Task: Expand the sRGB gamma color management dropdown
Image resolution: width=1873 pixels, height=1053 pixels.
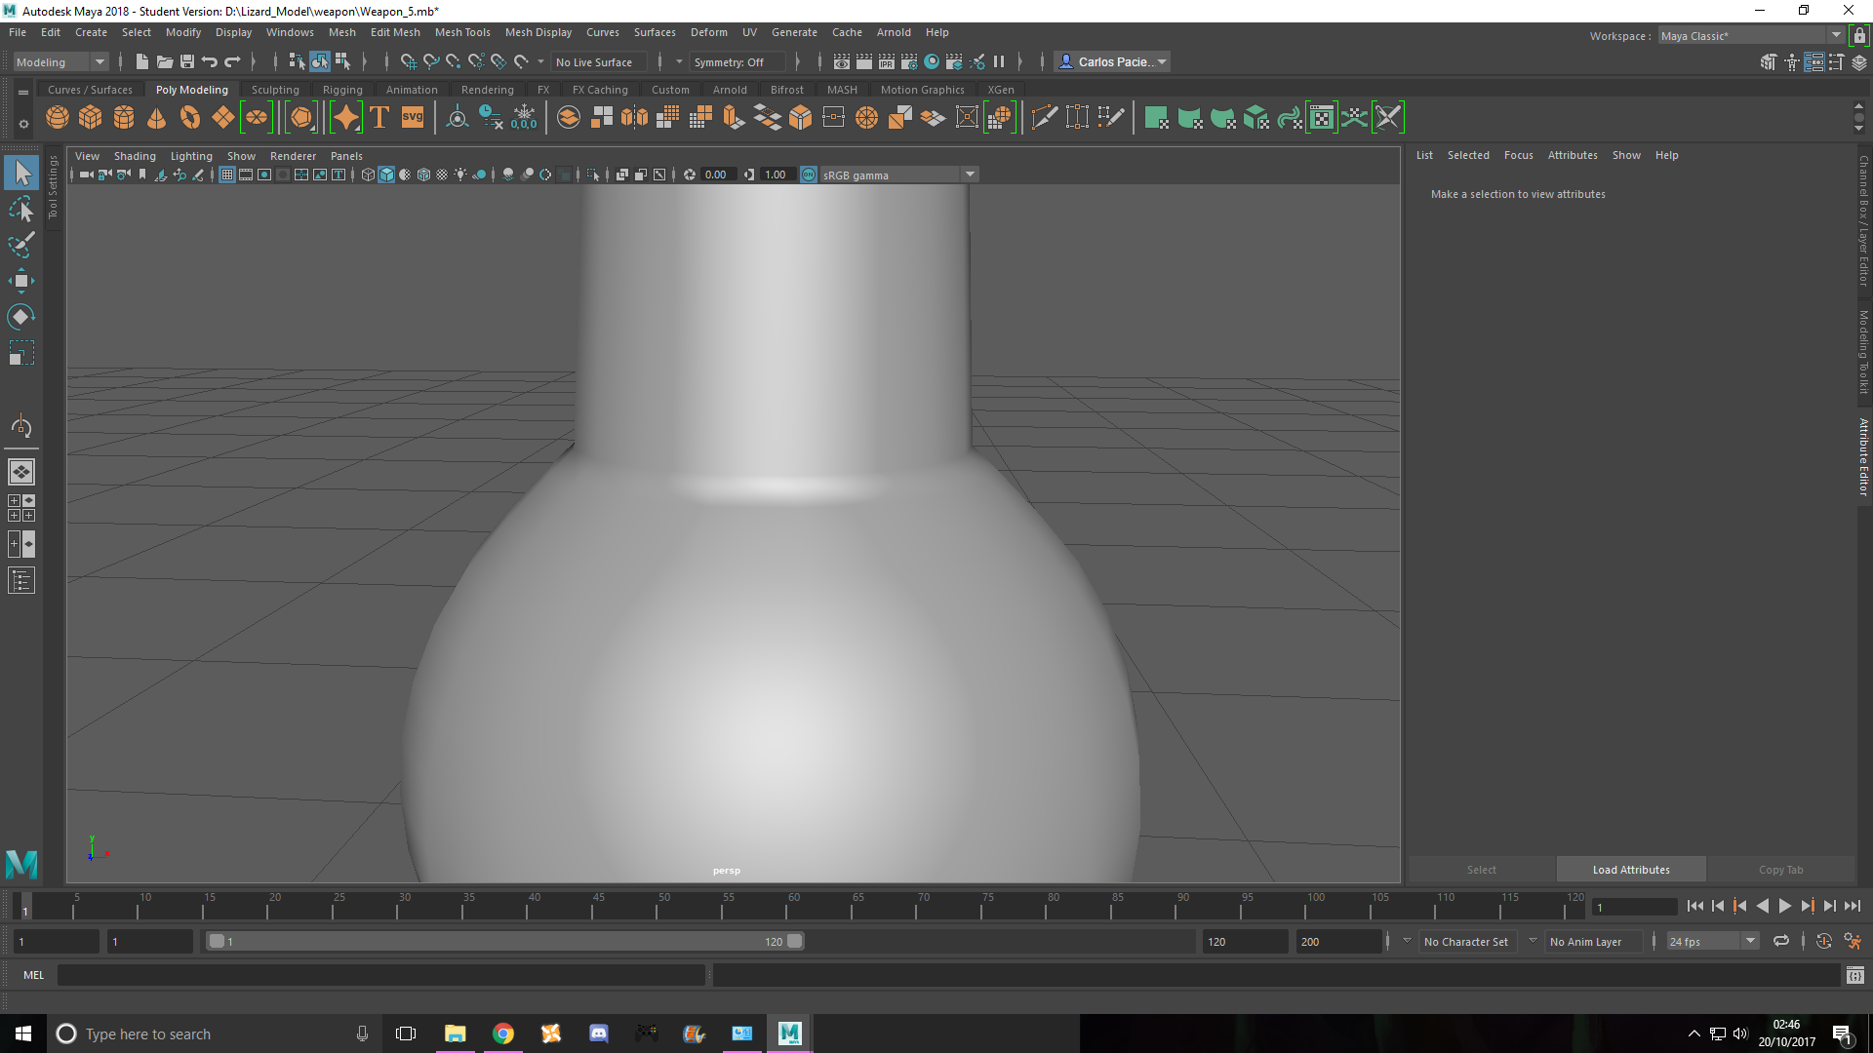Action: (969, 175)
